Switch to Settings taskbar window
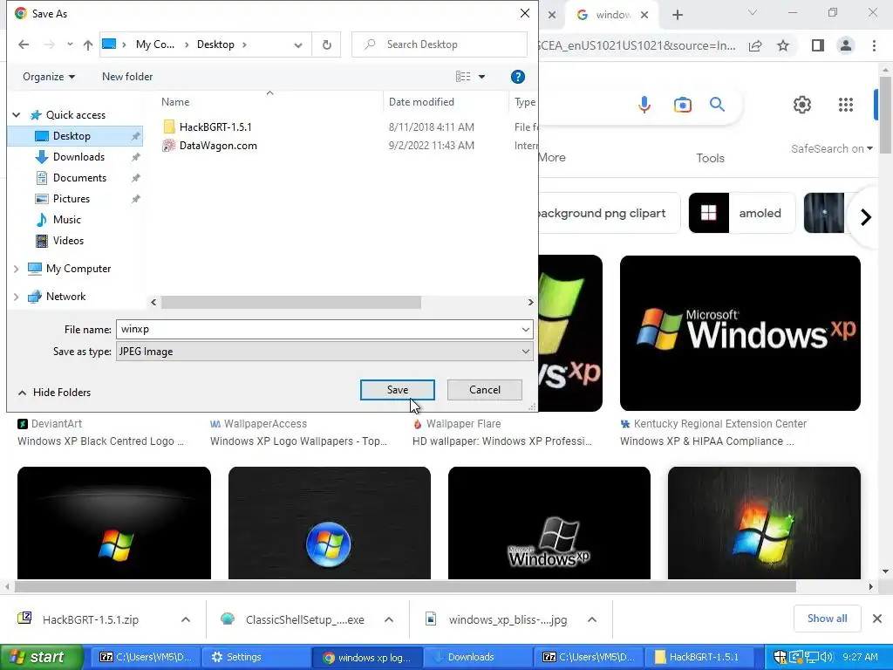The image size is (893, 670). (256, 657)
